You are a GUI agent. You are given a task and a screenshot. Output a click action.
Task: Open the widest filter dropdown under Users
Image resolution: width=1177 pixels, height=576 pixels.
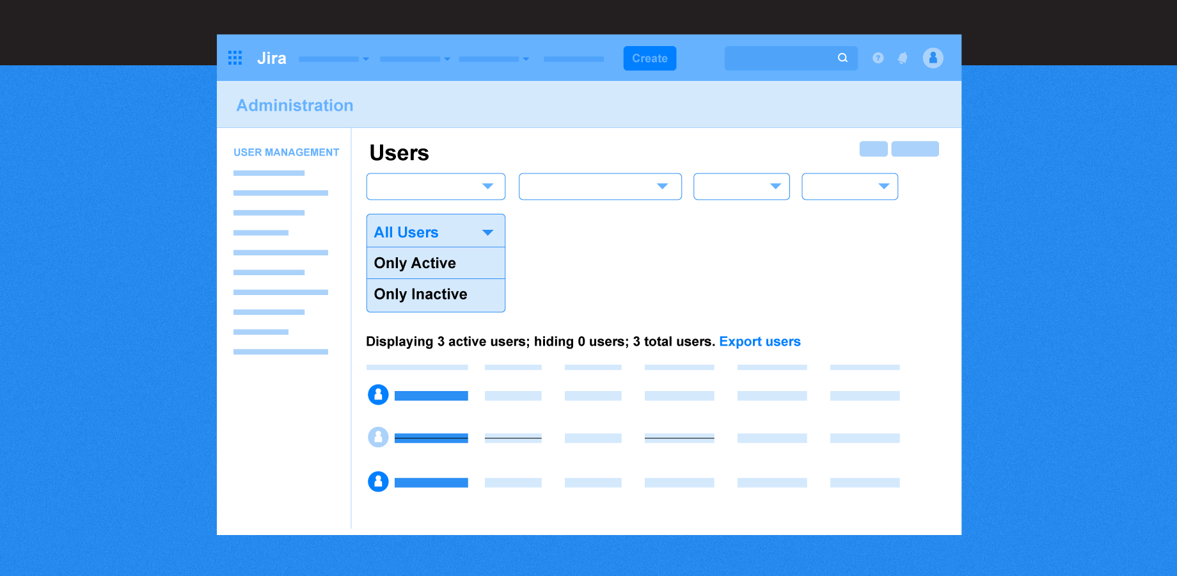(x=600, y=186)
